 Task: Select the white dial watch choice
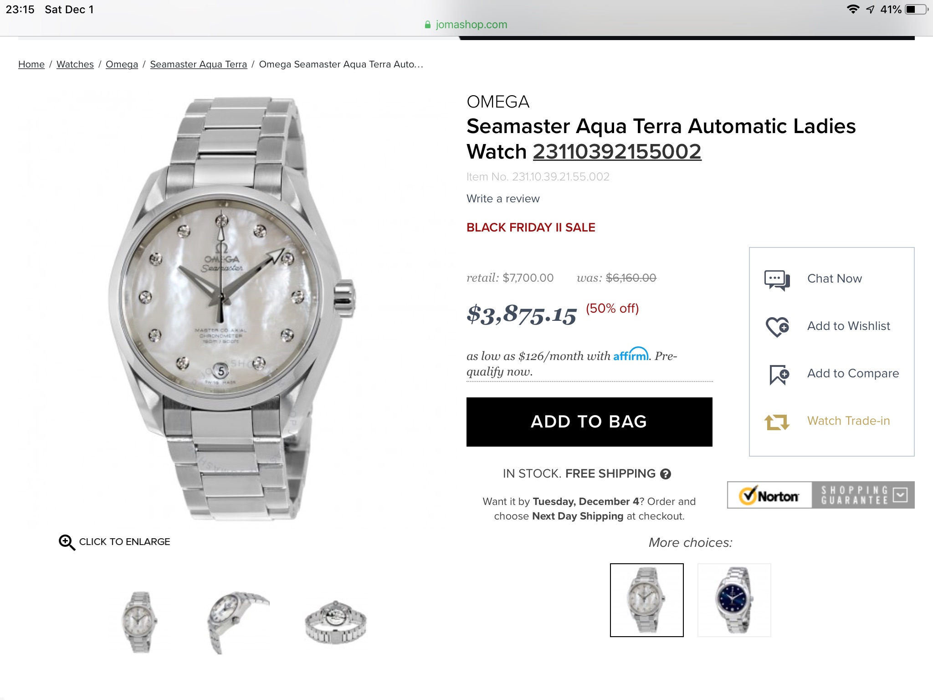[646, 600]
